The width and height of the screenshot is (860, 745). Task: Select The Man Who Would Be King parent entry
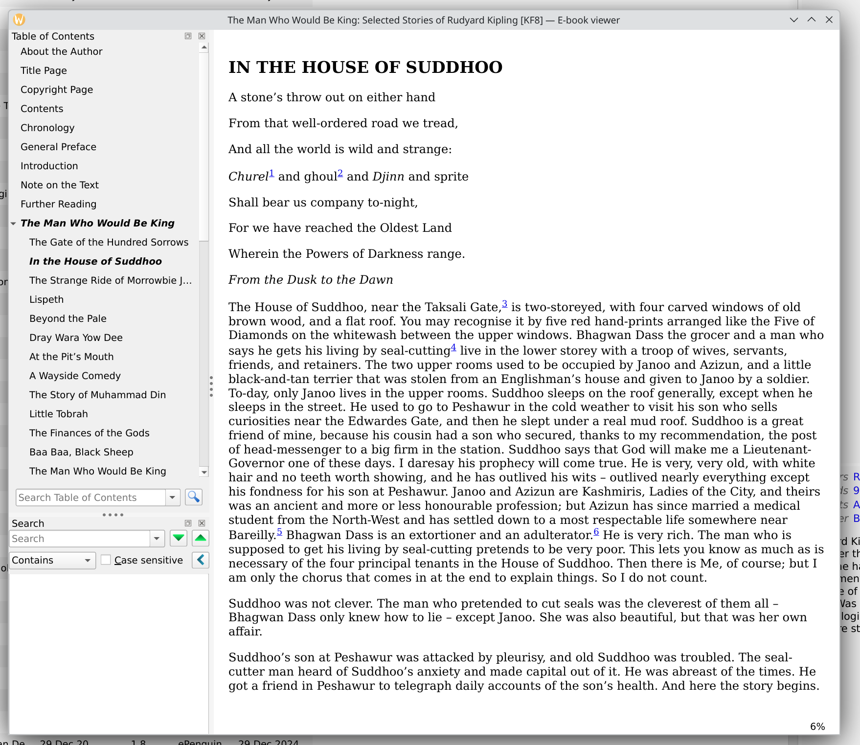[97, 223]
